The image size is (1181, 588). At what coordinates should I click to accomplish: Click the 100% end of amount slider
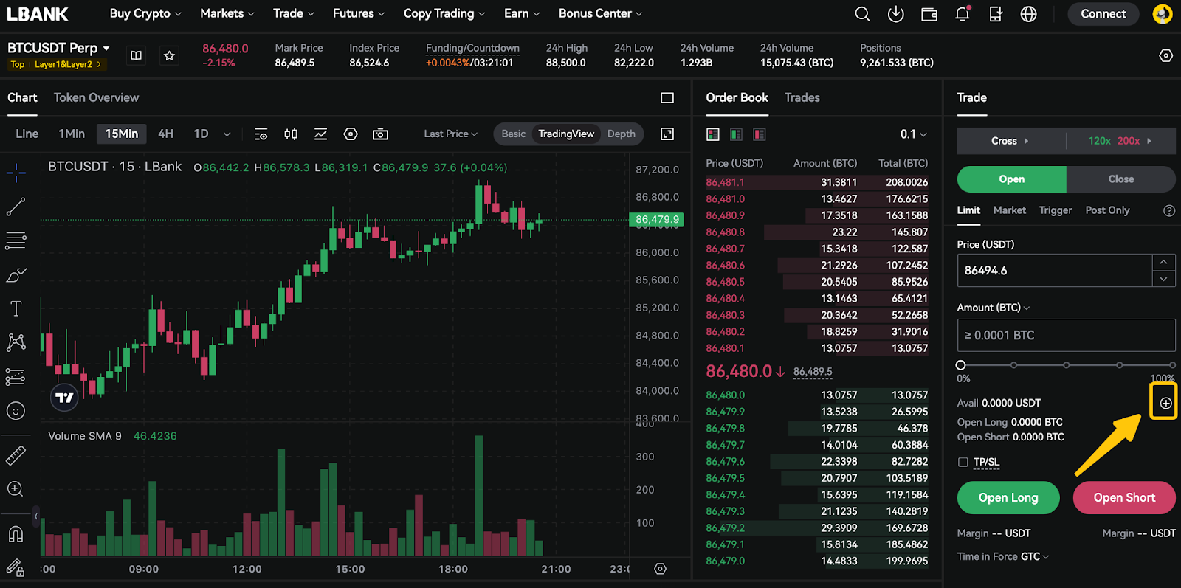pyautogui.click(x=1172, y=365)
